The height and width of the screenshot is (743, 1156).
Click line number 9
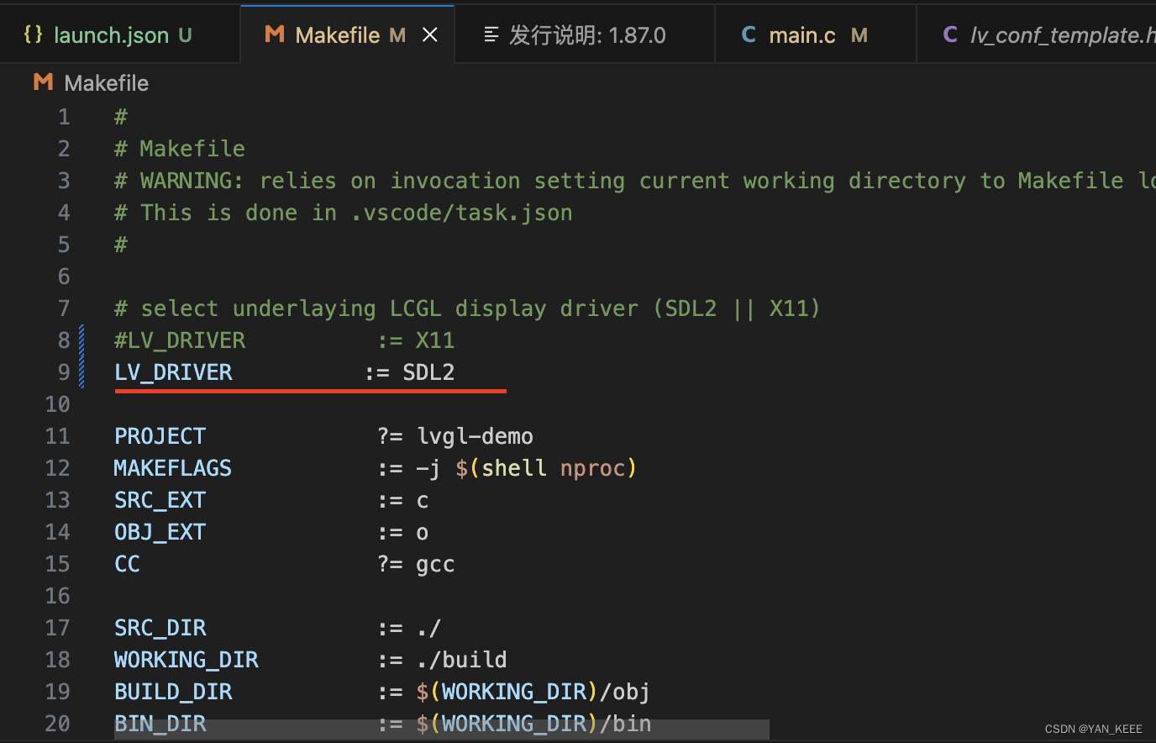tap(64, 372)
